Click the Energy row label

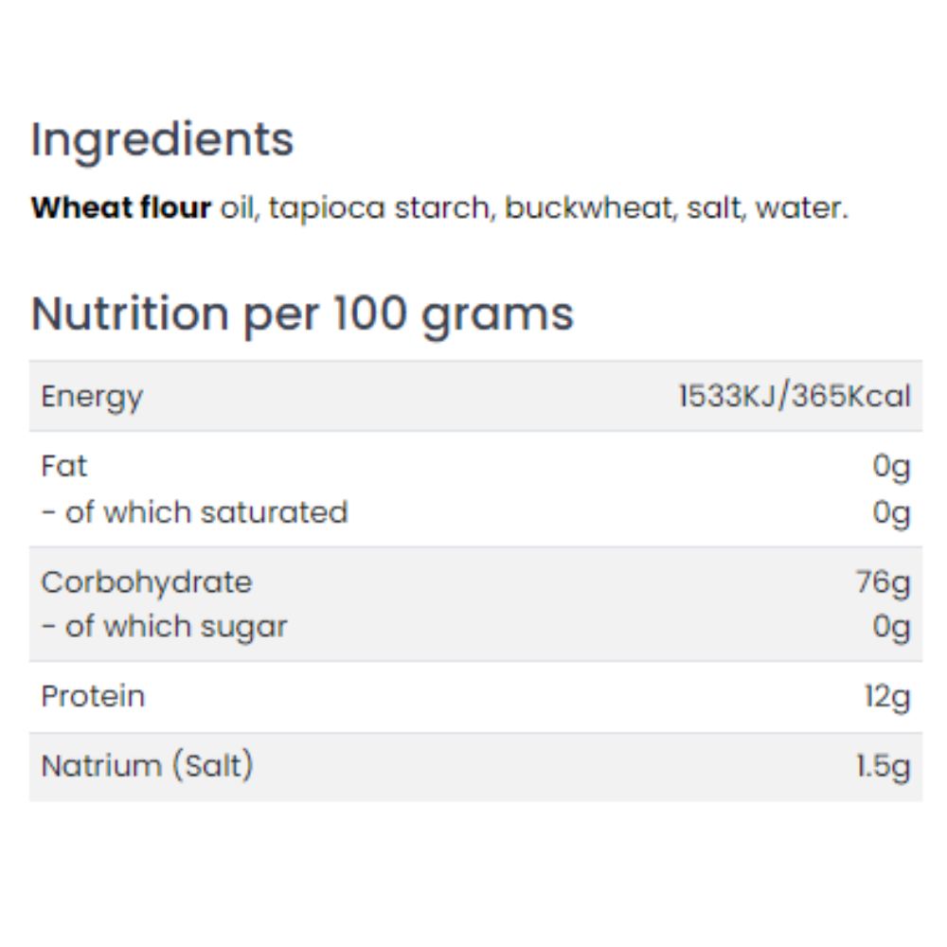click(x=92, y=398)
